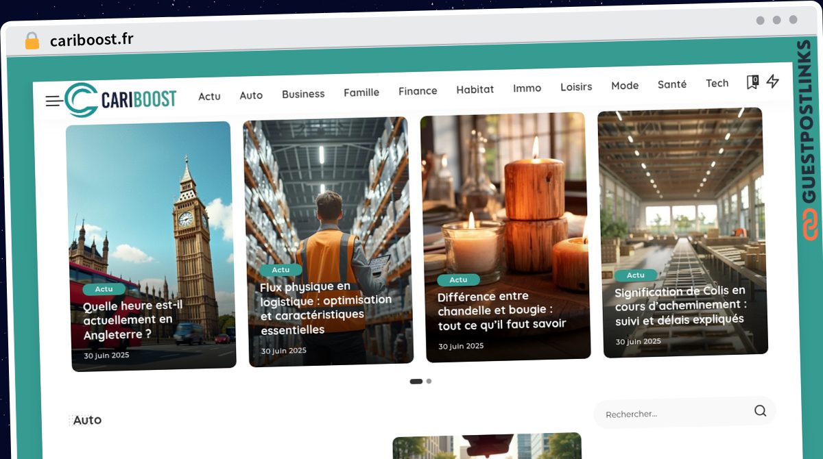Go to the Business category
Image resolution: width=823 pixels, height=459 pixels.
point(303,94)
